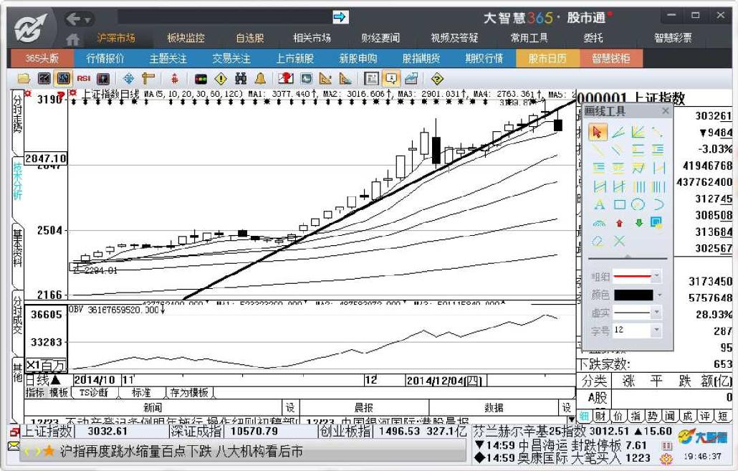The image size is (738, 471).
Task: Open the 自选股 menu
Action: [250, 38]
